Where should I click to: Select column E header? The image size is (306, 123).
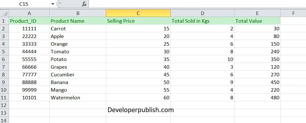click(258, 13)
